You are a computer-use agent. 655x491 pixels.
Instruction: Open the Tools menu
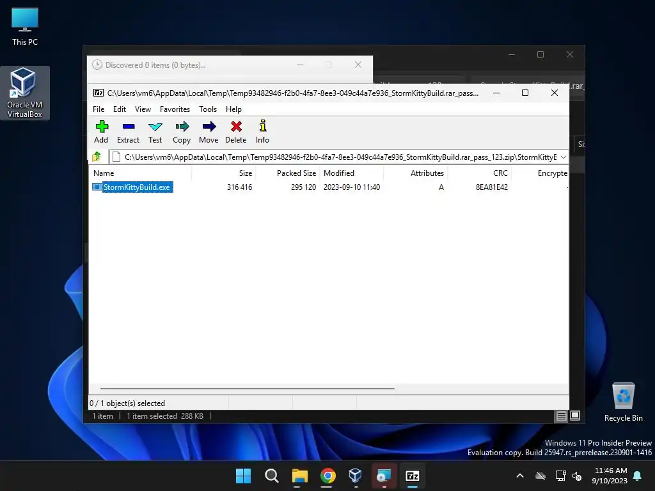(x=208, y=109)
